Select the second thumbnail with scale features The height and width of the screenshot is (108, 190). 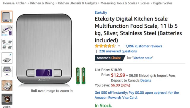coord(7,30)
